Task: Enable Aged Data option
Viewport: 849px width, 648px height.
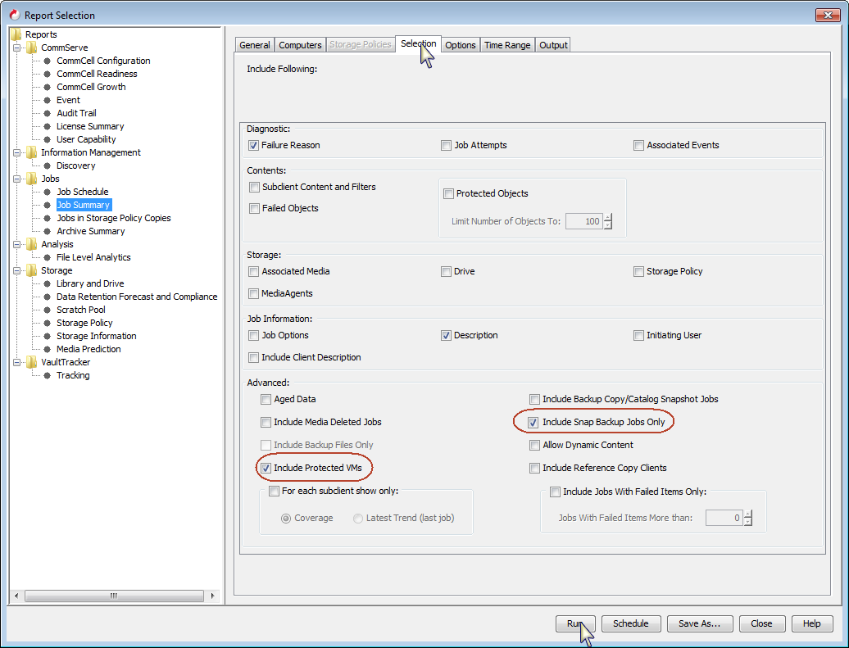Action: pyautogui.click(x=266, y=399)
